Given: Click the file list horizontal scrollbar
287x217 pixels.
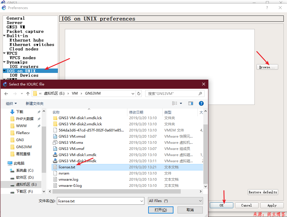Looking at the screenshot, I should (117, 191).
